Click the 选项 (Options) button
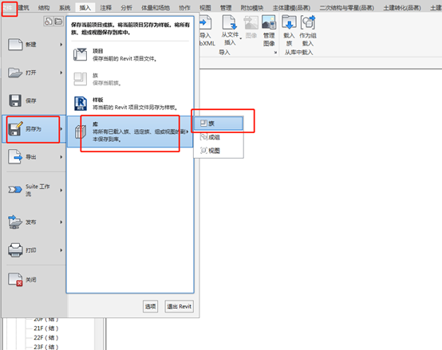The image size is (442, 350). tap(150, 306)
